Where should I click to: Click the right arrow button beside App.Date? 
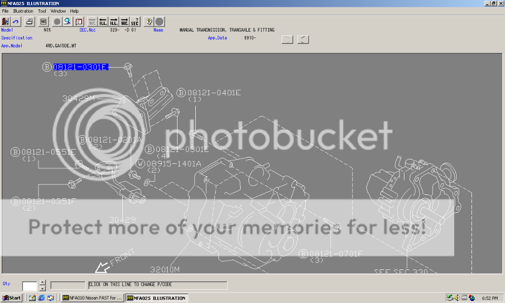287,39
